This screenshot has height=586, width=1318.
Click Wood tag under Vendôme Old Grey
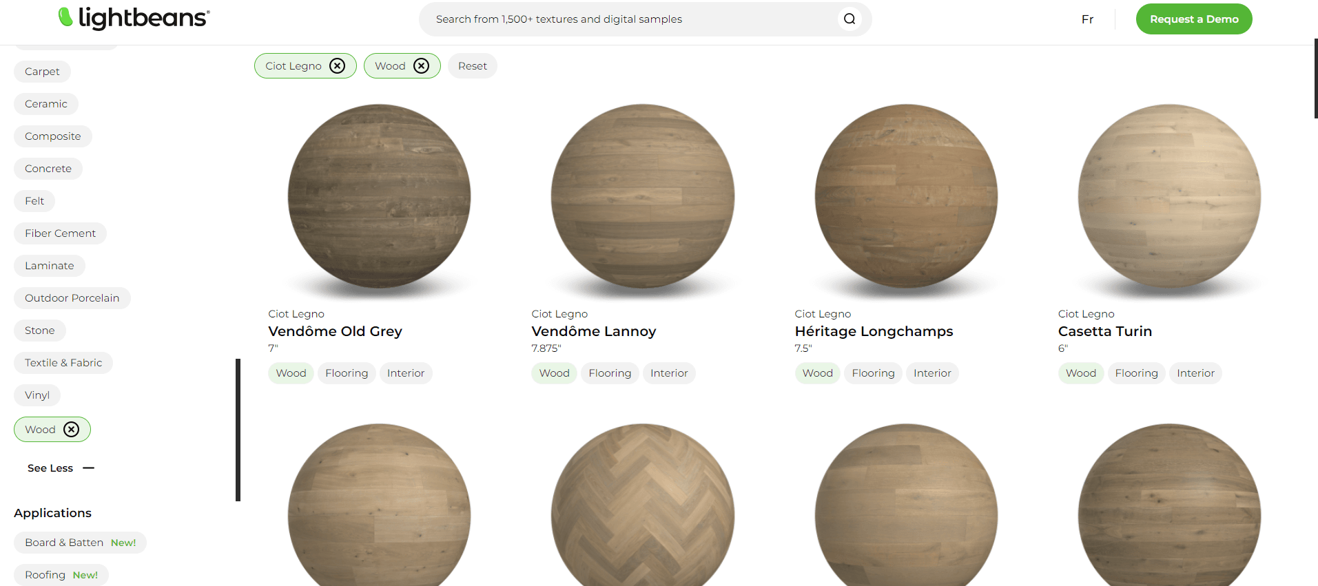coord(291,373)
